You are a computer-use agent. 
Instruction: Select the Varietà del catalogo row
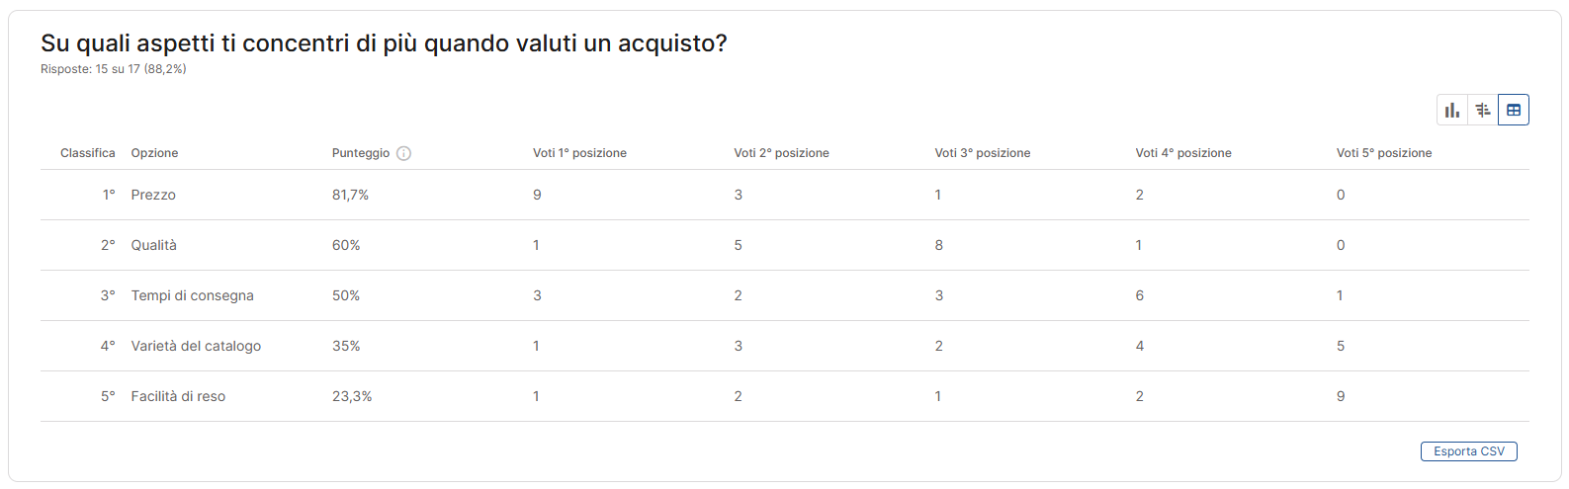(196, 346)
